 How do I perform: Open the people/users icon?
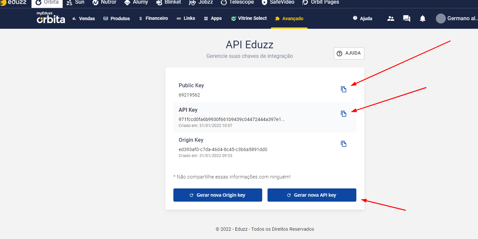click(391, 19)
